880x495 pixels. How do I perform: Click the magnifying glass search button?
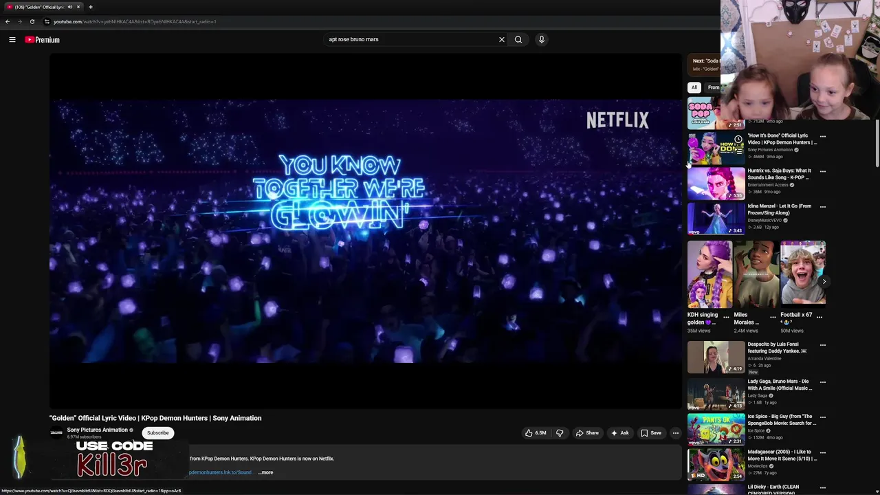pos(518,39)
